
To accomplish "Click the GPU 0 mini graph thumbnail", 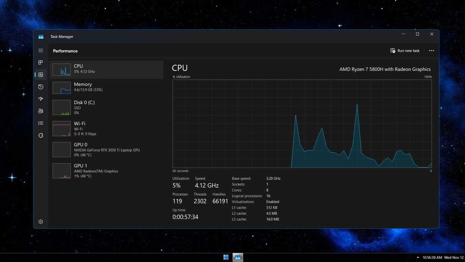I will pos(62,149).
